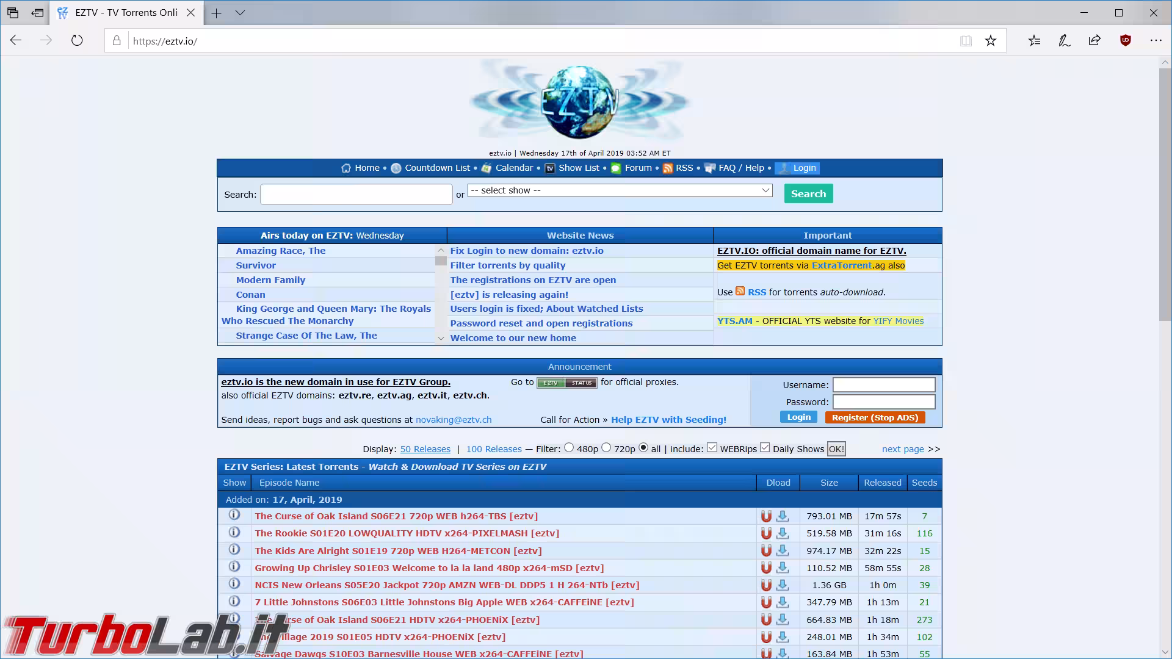This screenshot has height=659, width=1172.
Task: Open the Home menu item
Action: coord(360,168)
